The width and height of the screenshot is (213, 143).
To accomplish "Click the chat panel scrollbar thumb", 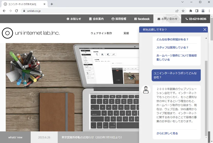I will (206, 98).
